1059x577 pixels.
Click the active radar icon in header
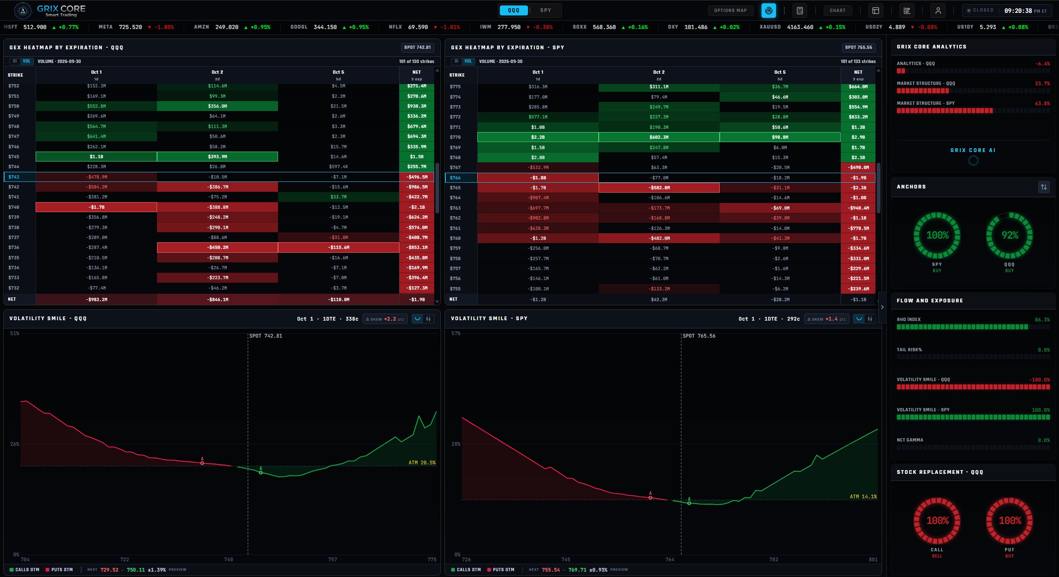(769, 11)
